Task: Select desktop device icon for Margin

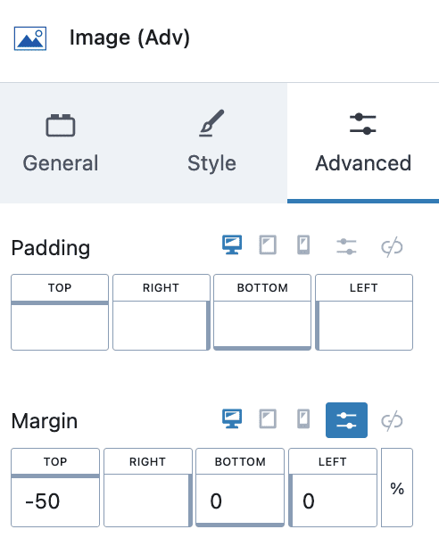Action: click(x=232, y=418)
